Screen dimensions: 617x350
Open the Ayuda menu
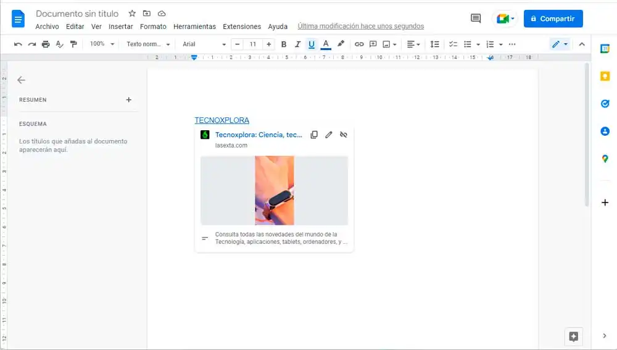(278, 27)
